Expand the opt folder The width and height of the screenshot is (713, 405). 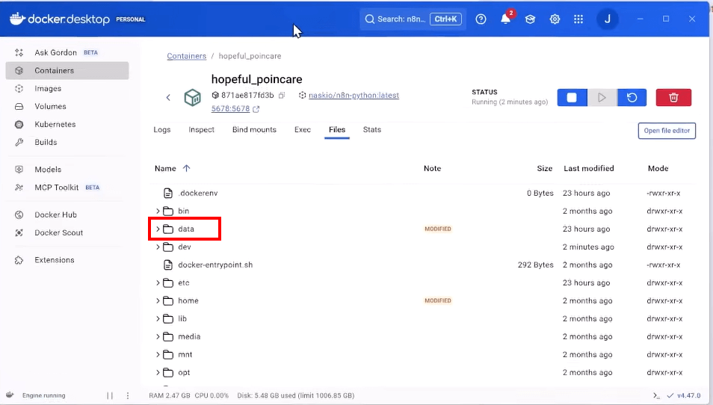coord(158,372)
